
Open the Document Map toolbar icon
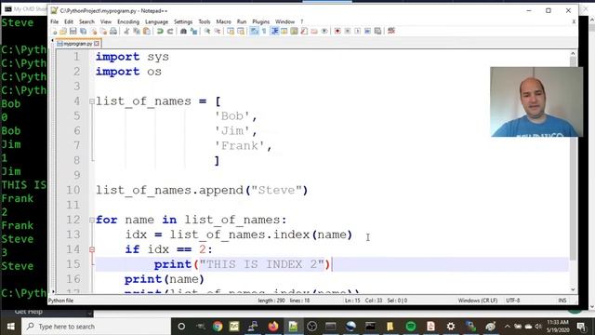pyautogui.click(x=294, y=31)
